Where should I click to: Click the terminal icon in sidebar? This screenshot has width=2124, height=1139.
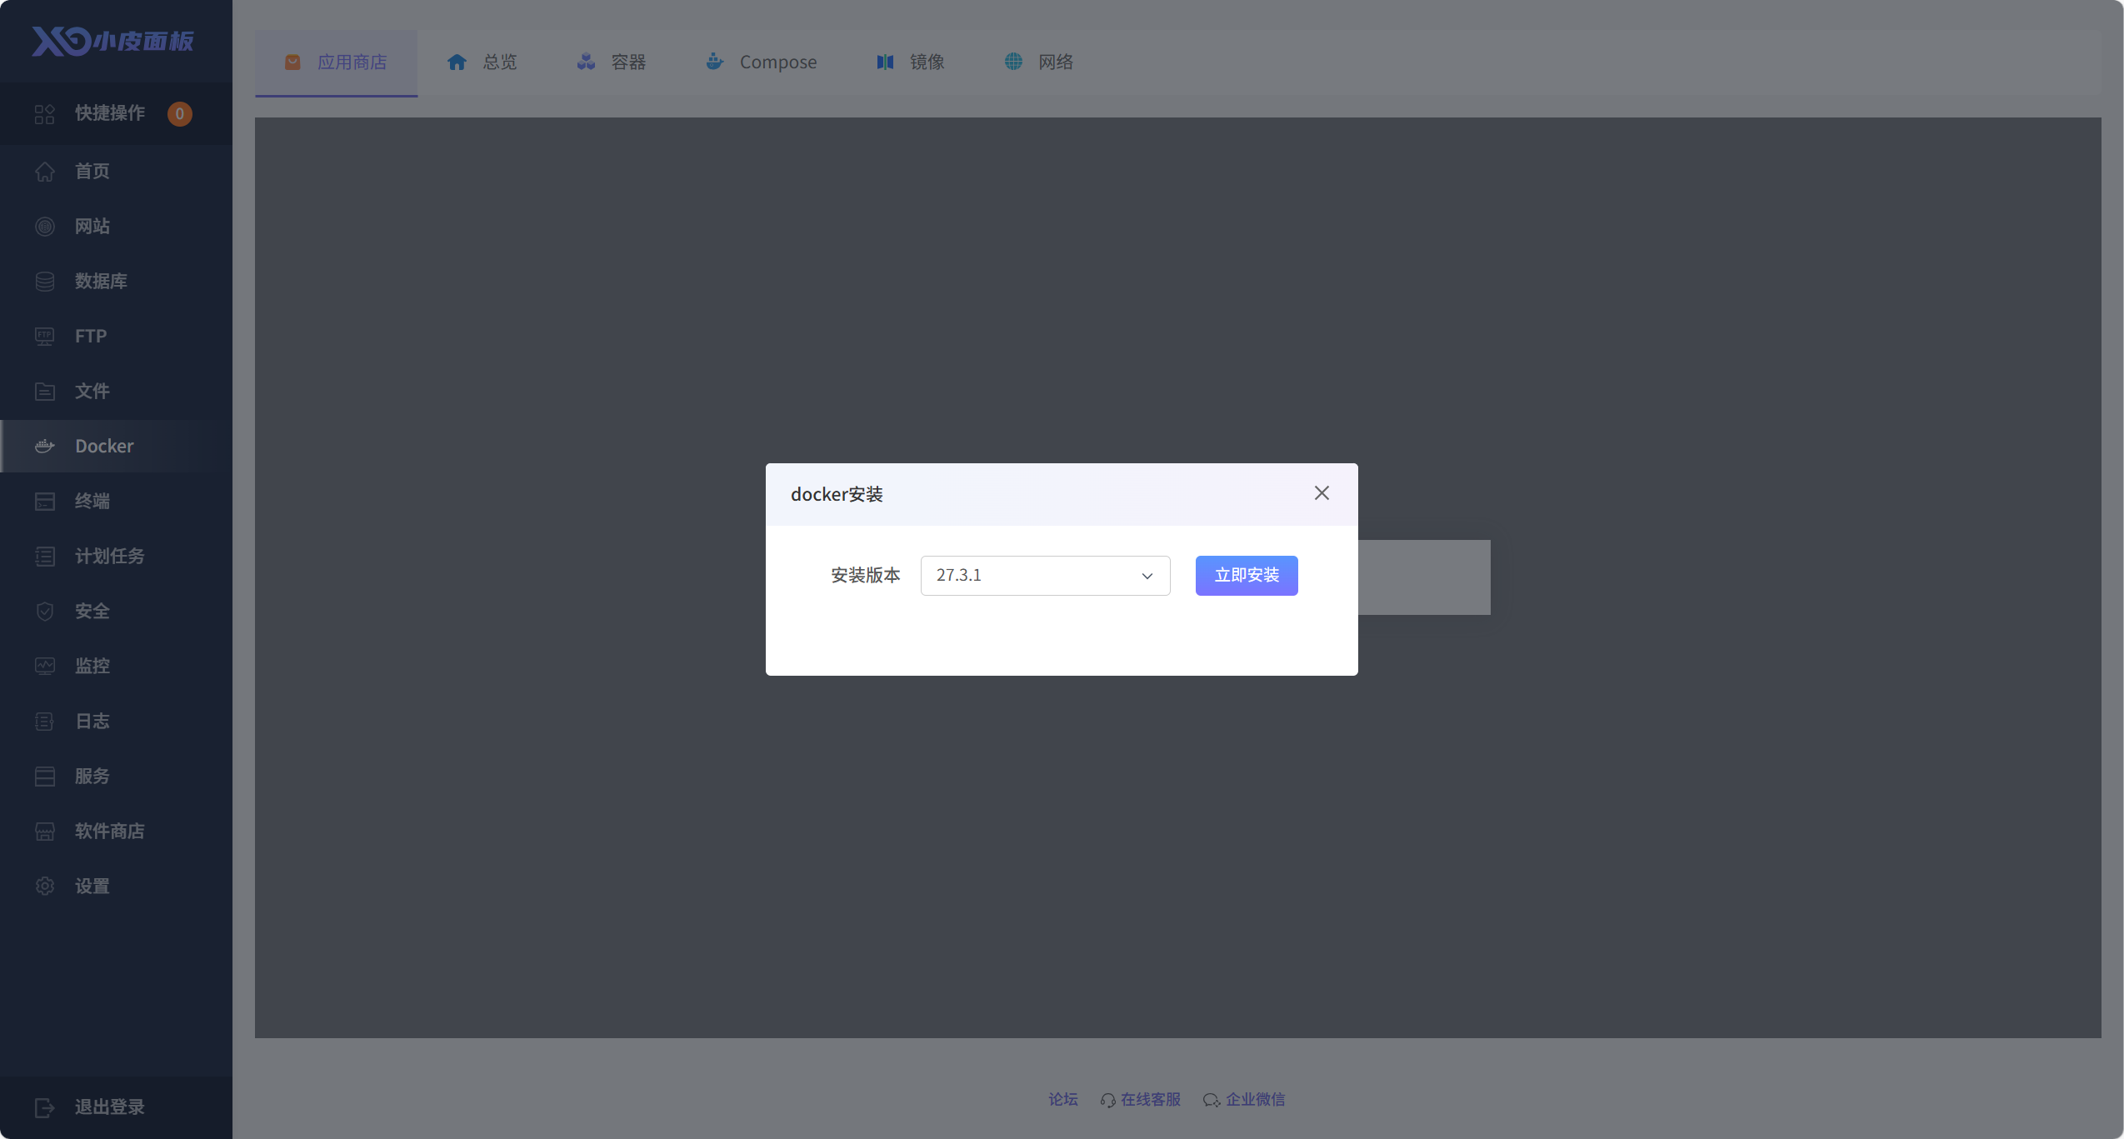[45, 501]
